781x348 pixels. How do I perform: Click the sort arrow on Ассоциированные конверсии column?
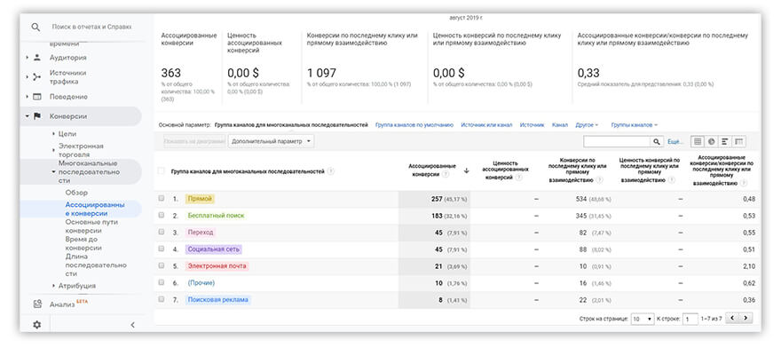[466, 170]
